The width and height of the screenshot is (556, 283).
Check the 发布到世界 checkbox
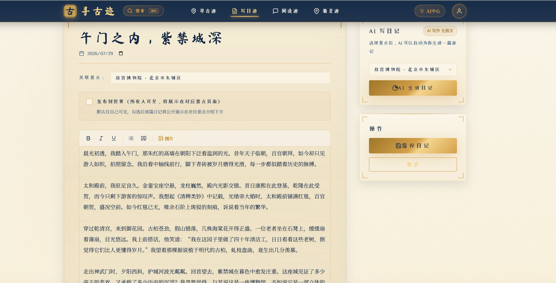pyautogui.click(x=89, y=102)
